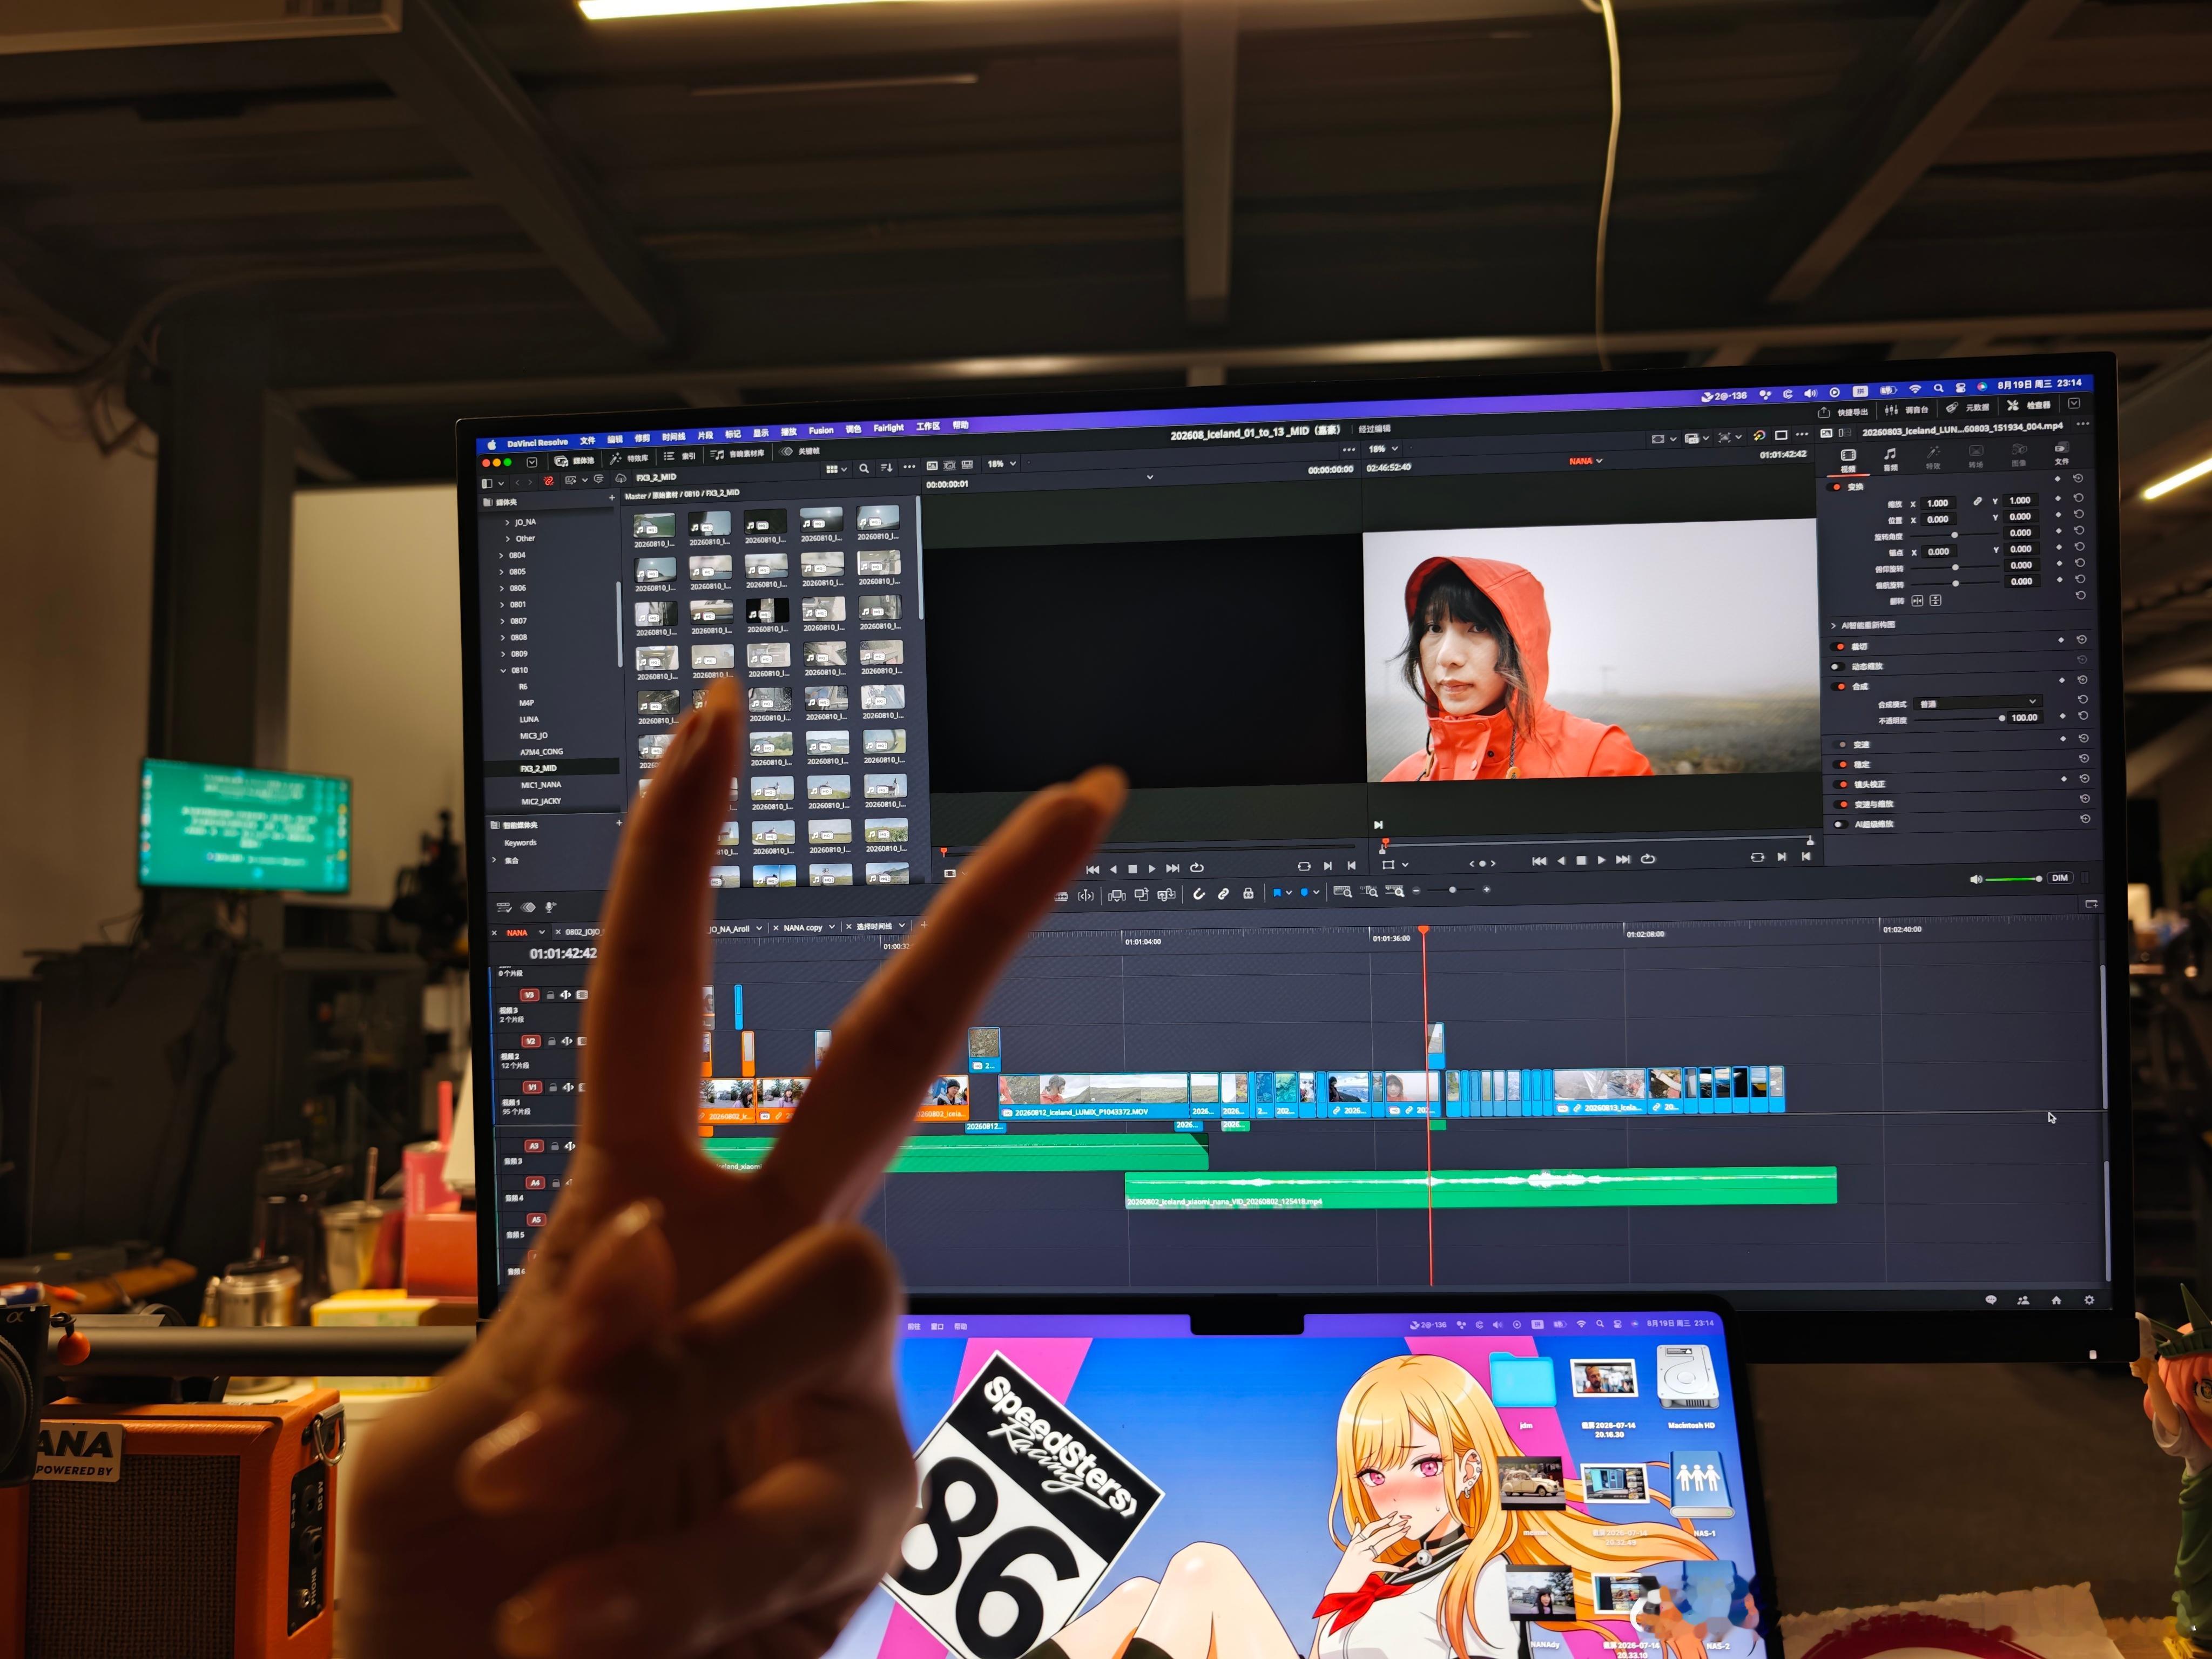Open the 文件 menu
2212x1659 pixels.
(588, 441)
